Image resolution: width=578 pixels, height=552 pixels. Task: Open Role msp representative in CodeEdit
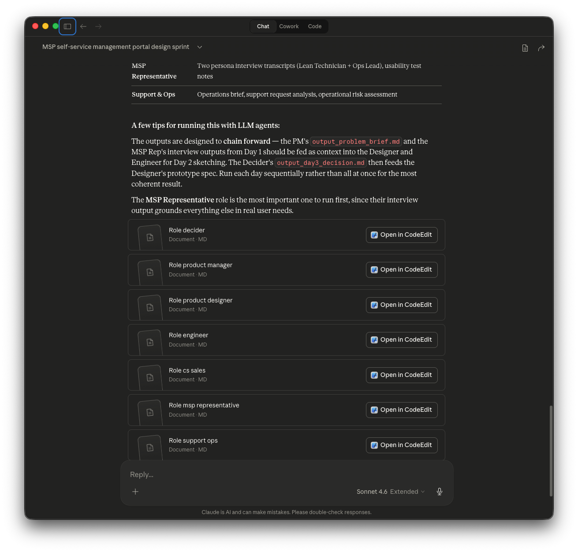point(401,410)
